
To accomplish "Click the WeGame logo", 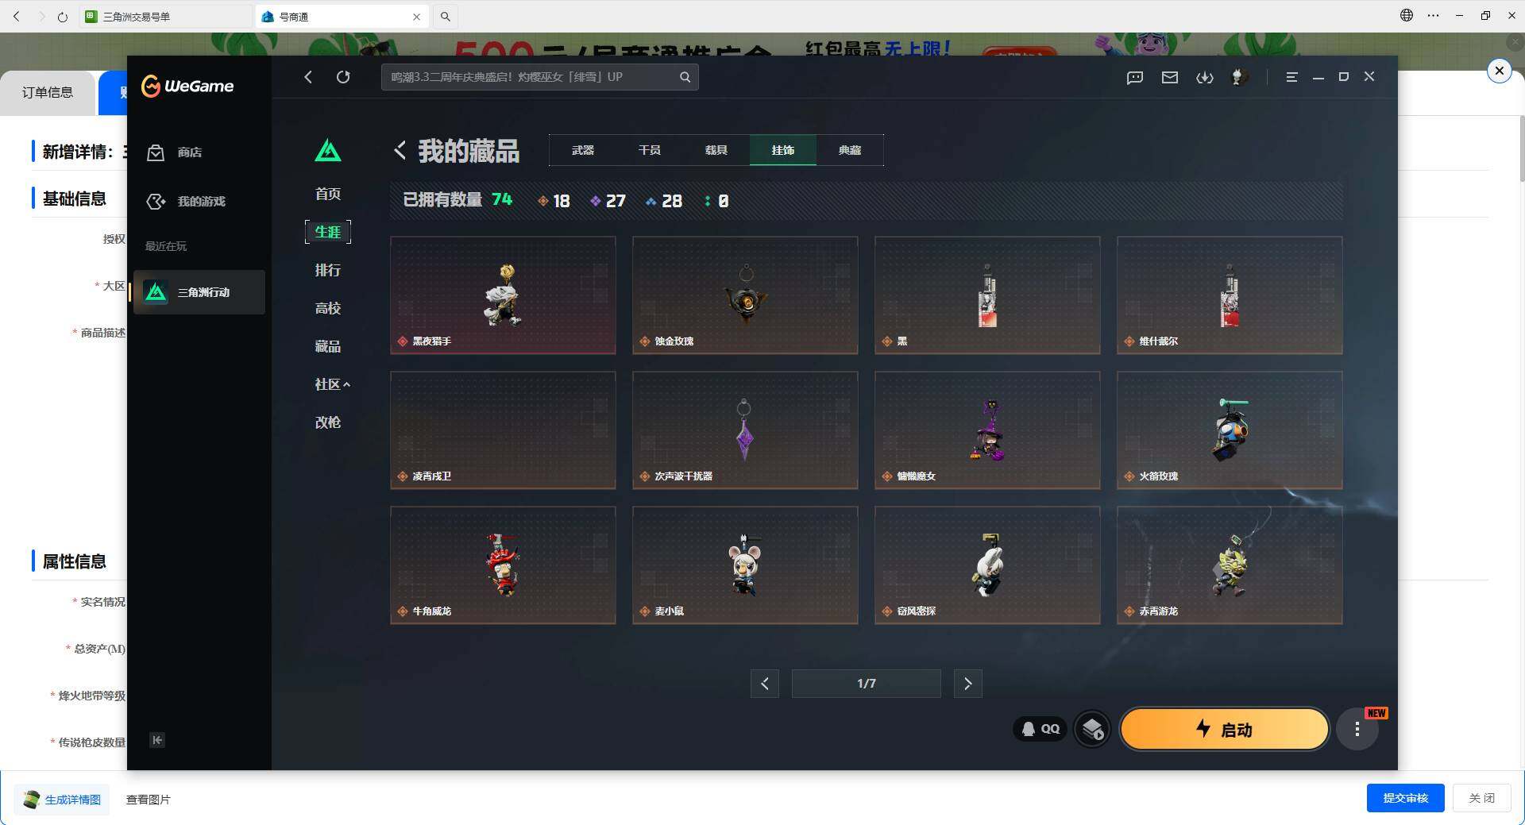I will tap(187, 86).
